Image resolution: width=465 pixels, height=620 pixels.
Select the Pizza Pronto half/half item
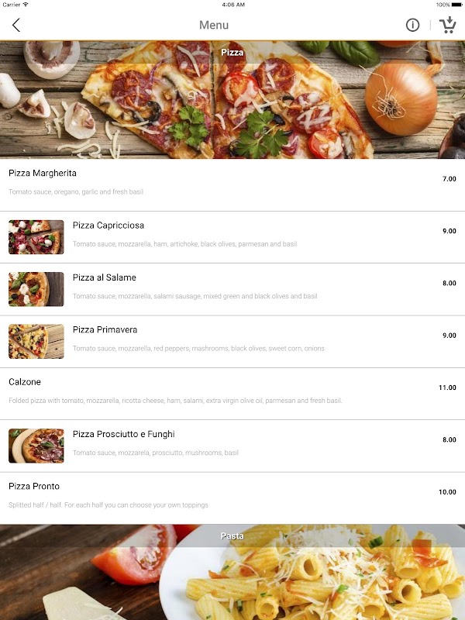pyautogui.click(x=232, y=498)
